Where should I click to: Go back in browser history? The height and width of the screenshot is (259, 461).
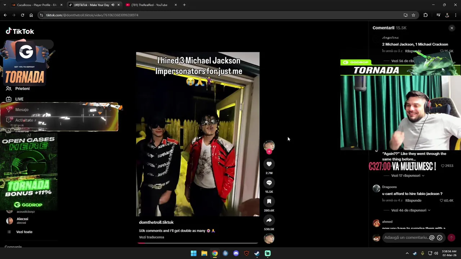click(5, 15)
